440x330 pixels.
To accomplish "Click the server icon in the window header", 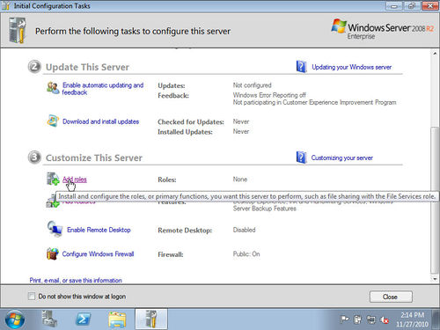I will [17, 31].
